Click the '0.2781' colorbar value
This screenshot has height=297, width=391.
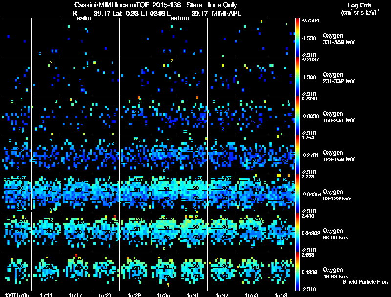coord(311,155)
